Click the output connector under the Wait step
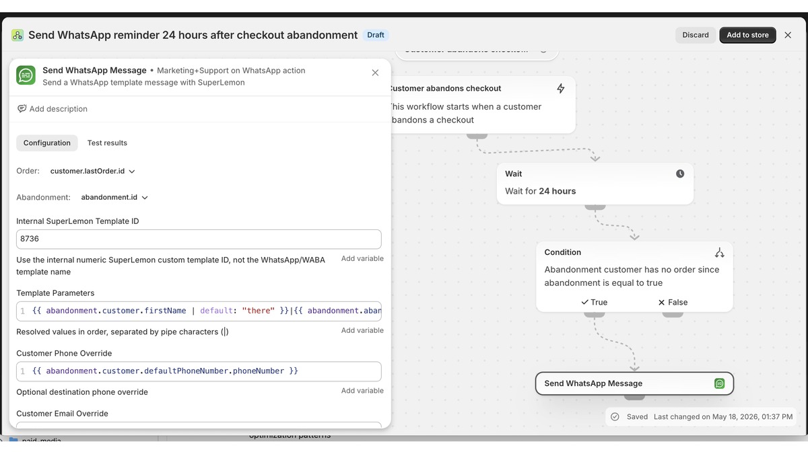 (x=595, y=206)
